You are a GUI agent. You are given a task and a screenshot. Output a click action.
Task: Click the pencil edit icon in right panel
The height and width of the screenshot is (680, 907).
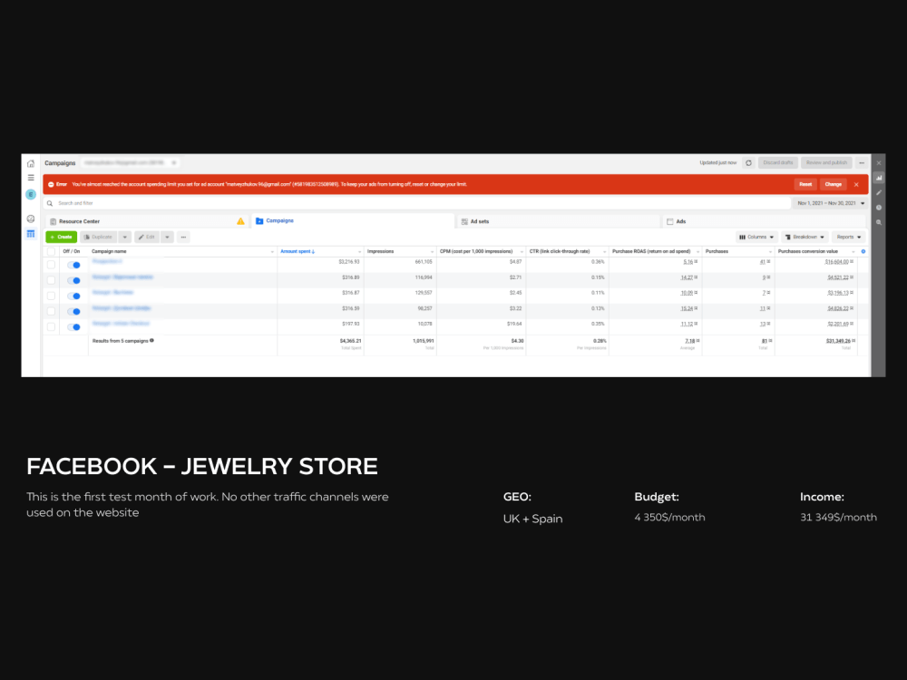pos(879,192)
